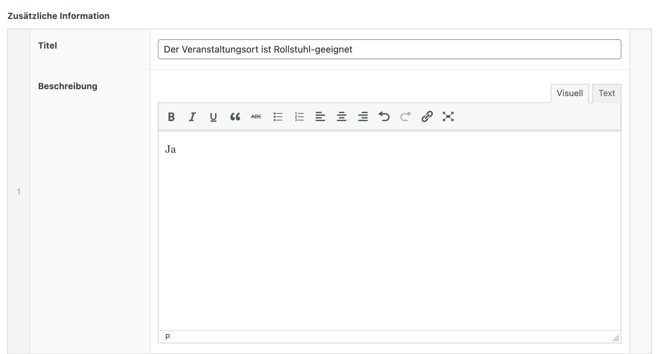Grab the editor resize handle
This screenshot has height=354, width=658.
616,338
